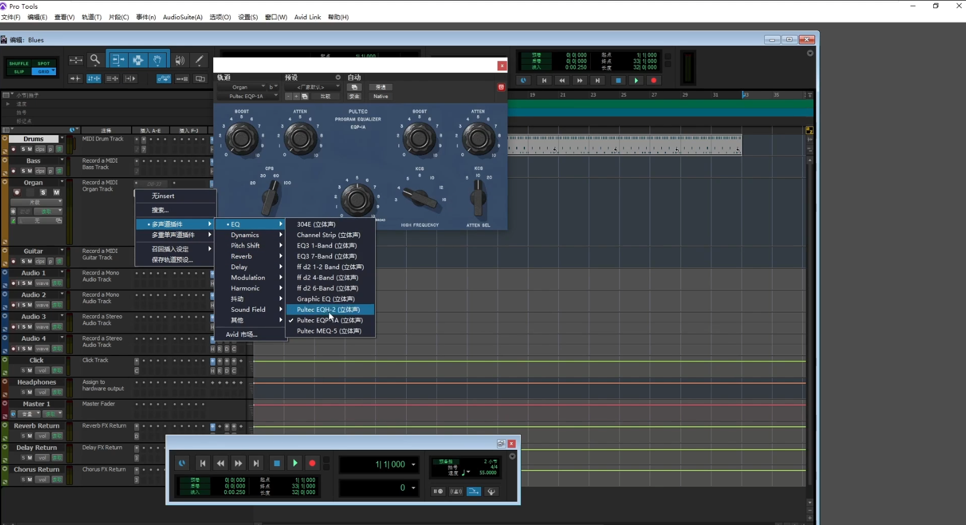Click online sync icon in Transport window

pos(182,463)
